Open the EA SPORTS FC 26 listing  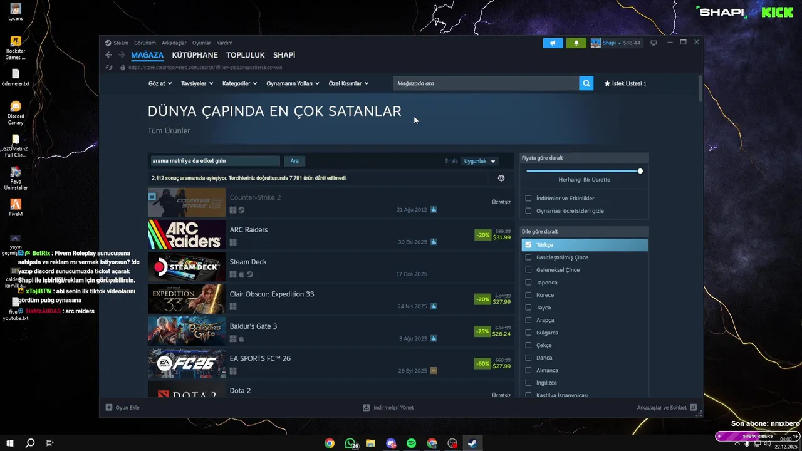(x=331, y=364)
